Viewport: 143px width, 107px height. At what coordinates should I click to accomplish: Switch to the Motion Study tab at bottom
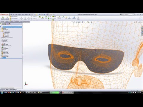pyautogui.click(x=13, y=89)
